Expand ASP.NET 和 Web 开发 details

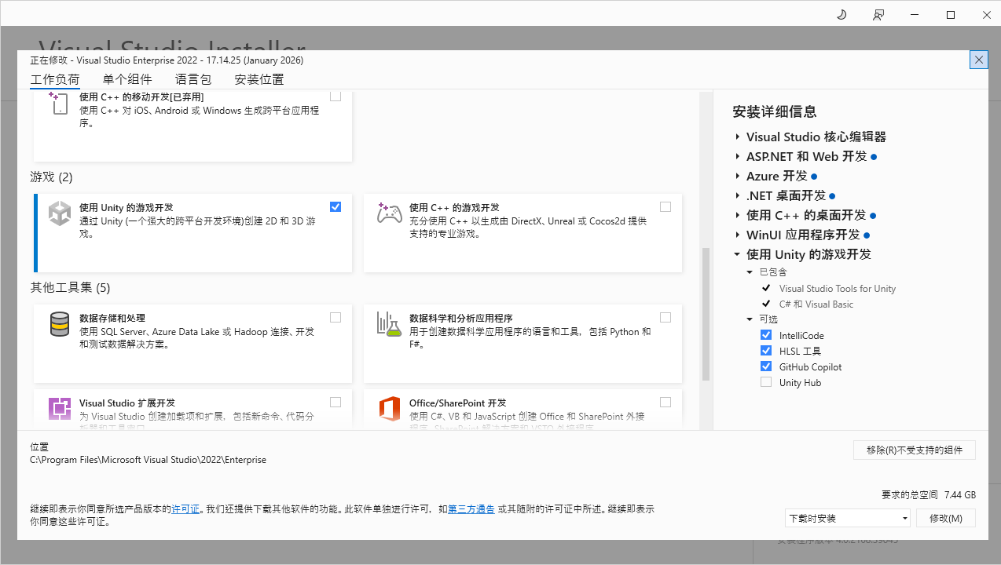click(x=738, y=156)
